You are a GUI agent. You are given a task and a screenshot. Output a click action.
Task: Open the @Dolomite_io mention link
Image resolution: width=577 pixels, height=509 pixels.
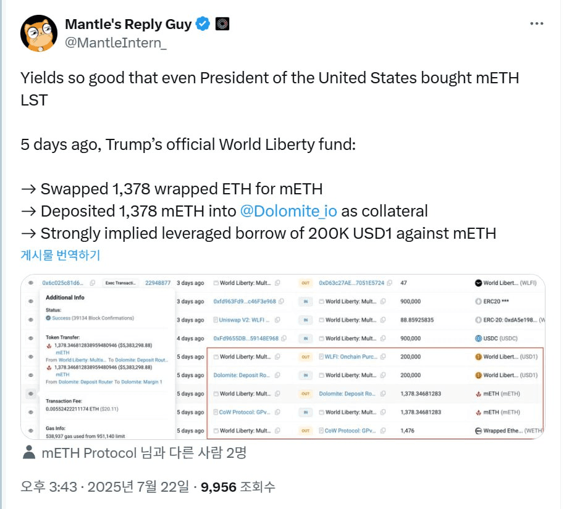(x=288, y=212)
